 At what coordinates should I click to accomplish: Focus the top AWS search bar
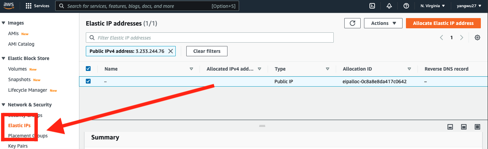tap(147, 6)
